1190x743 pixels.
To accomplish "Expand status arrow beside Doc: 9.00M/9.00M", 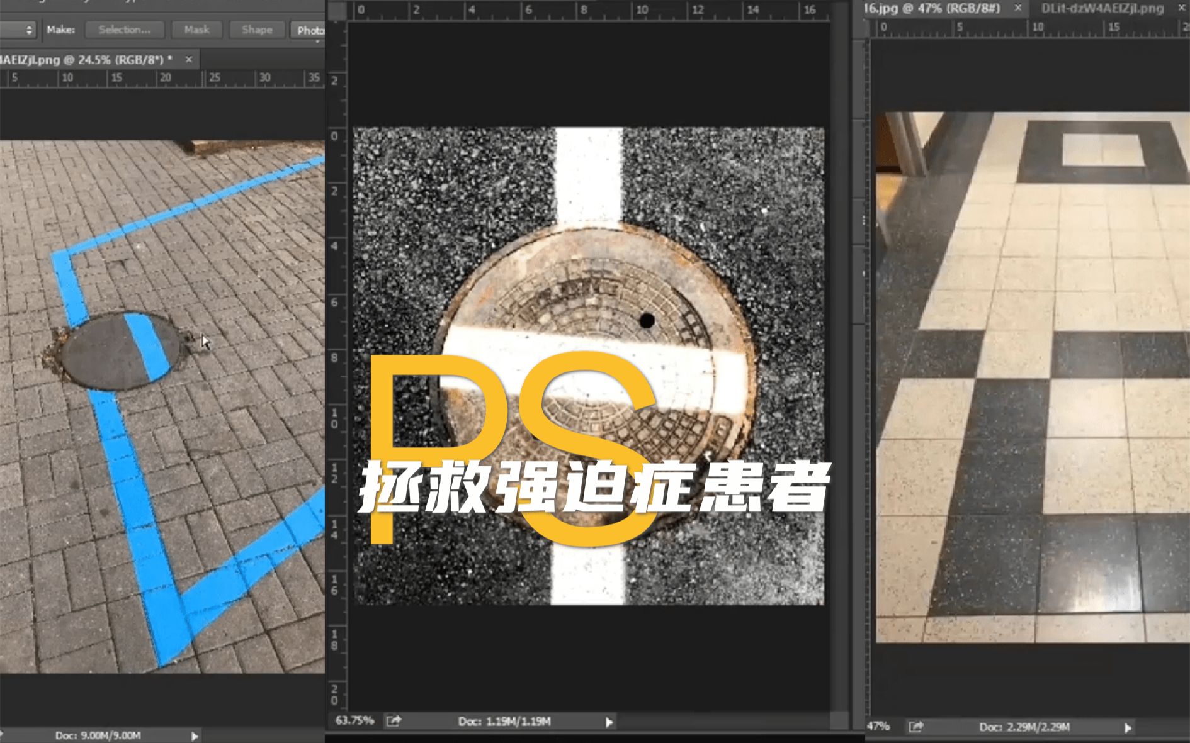I will pyautogui.click(x=195, y=735).
